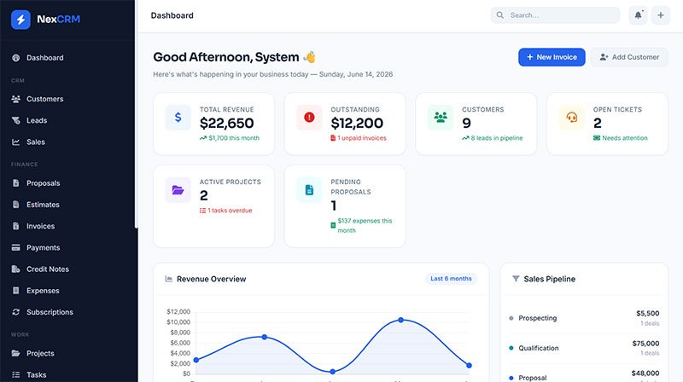
Task: Click the chart's highest data point
Action: pos(400,320)
